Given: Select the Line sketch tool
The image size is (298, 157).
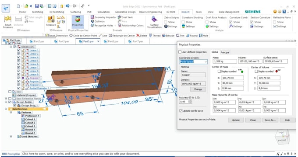Looking at the screenshot, I should (x=103, y=36).
